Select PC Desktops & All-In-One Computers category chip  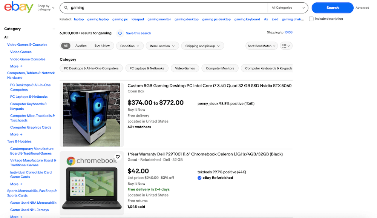pyautogui.click(x=91, y=68)
